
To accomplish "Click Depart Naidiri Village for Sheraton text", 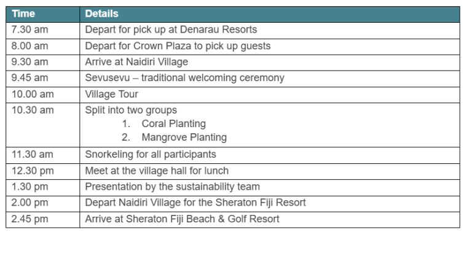I will click(195, 203).
